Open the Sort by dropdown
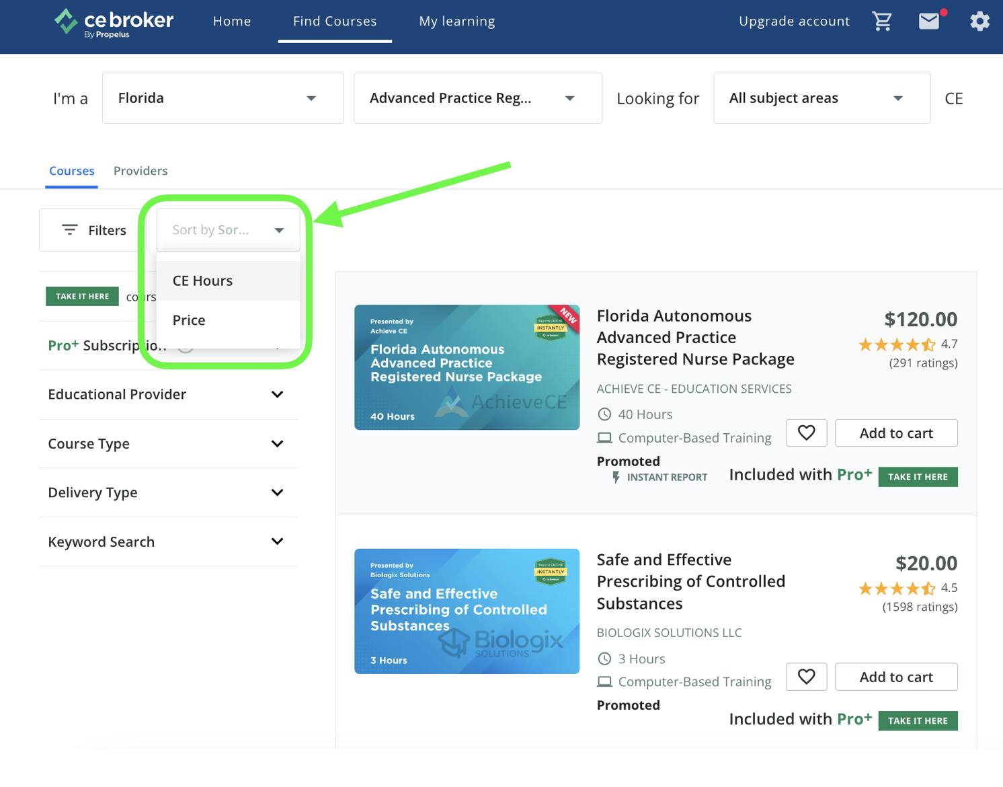 [228, 229]
